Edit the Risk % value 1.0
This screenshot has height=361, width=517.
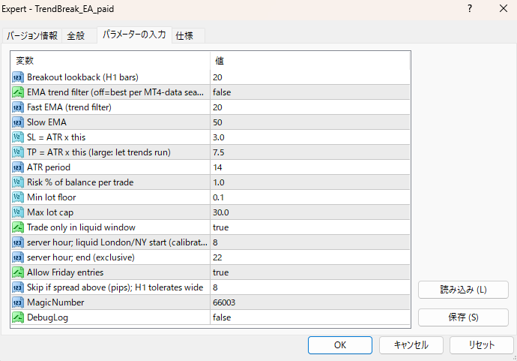click(x=310, y=182)
